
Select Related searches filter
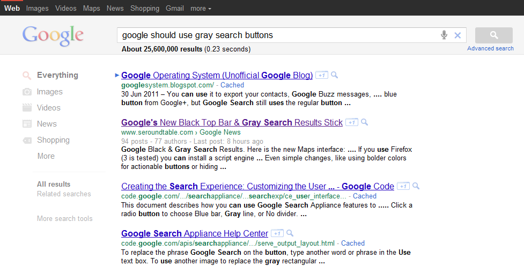[64, 194]
